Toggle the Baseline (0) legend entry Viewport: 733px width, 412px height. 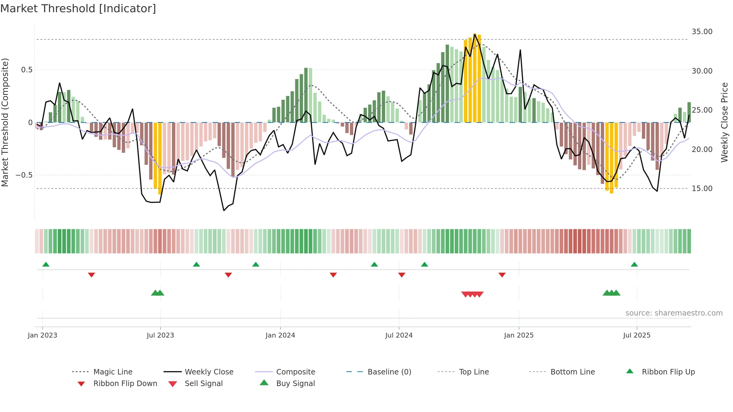coord(379,372)
